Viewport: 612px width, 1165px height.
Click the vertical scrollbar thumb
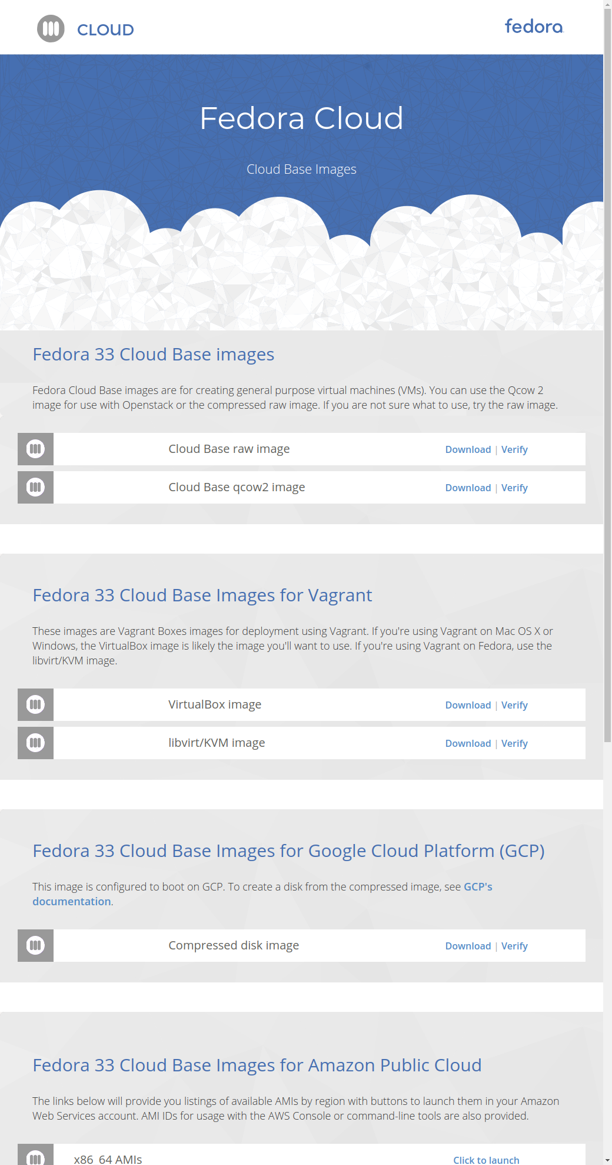[607, 375]
